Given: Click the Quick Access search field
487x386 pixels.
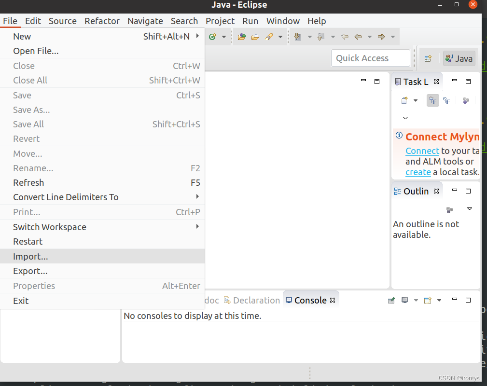Looking at the screenshot, I should [371, 58].
